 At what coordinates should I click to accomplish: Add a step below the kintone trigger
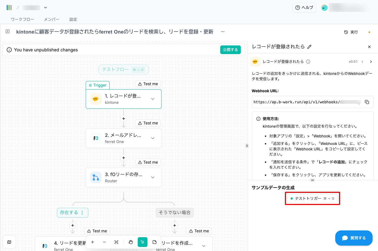(124, 119)
